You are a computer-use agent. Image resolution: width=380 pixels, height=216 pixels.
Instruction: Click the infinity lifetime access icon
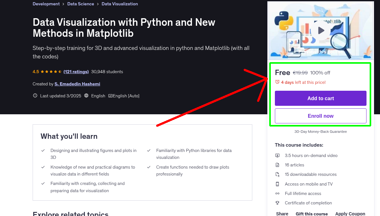[x=277, y=193]
